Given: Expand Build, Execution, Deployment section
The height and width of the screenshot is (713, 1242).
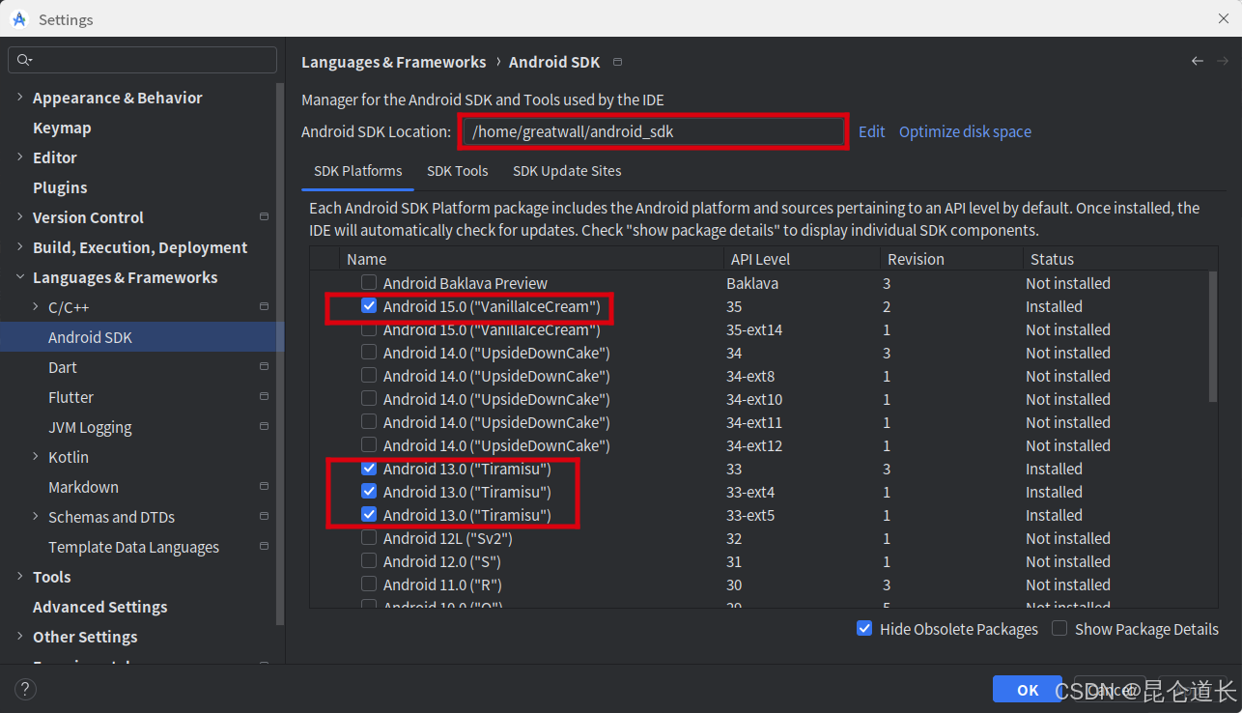Looking at the screenshot, I should (x=20, y=247).
